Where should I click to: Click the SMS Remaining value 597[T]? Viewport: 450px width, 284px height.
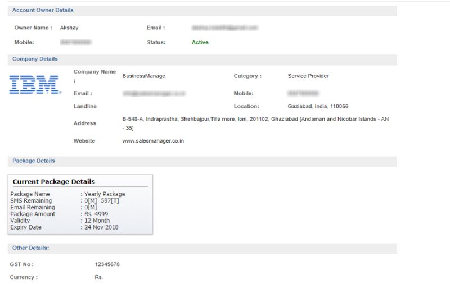[x=111, y=201]
